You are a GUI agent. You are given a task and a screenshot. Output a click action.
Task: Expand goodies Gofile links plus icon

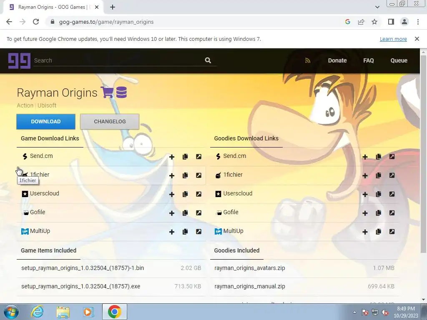pos(365,213)
